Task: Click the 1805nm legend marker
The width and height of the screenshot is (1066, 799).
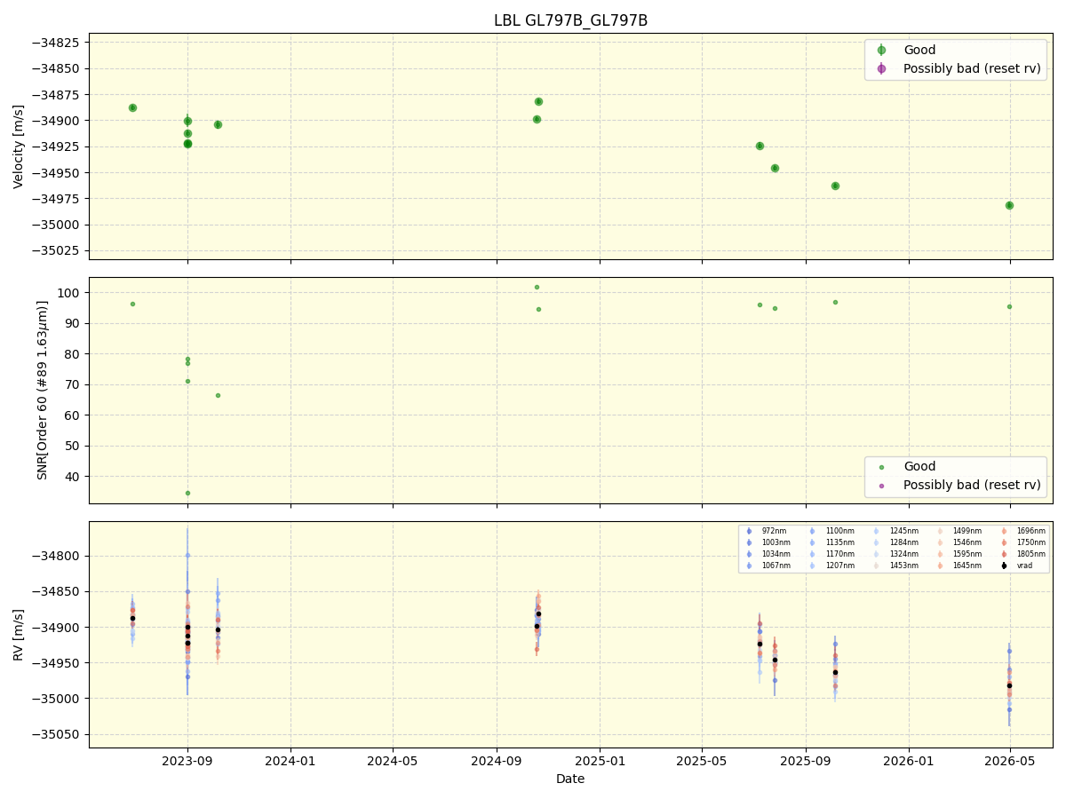Action: 1004,554
